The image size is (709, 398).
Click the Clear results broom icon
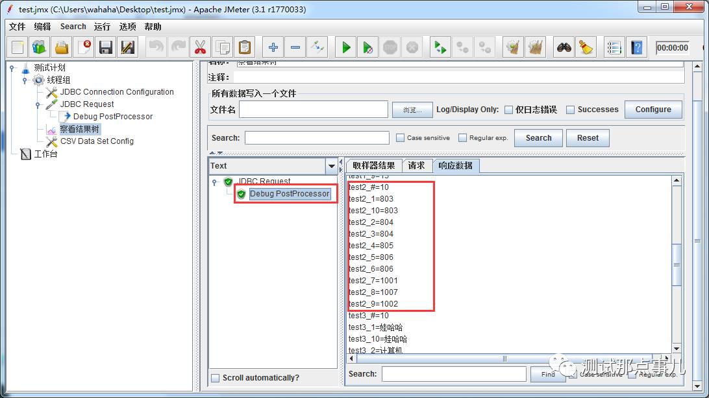click(513, 47)
